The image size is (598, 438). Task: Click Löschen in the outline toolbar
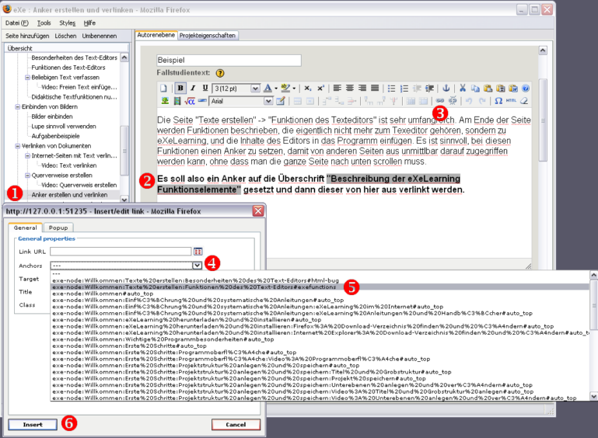[65, 36]
